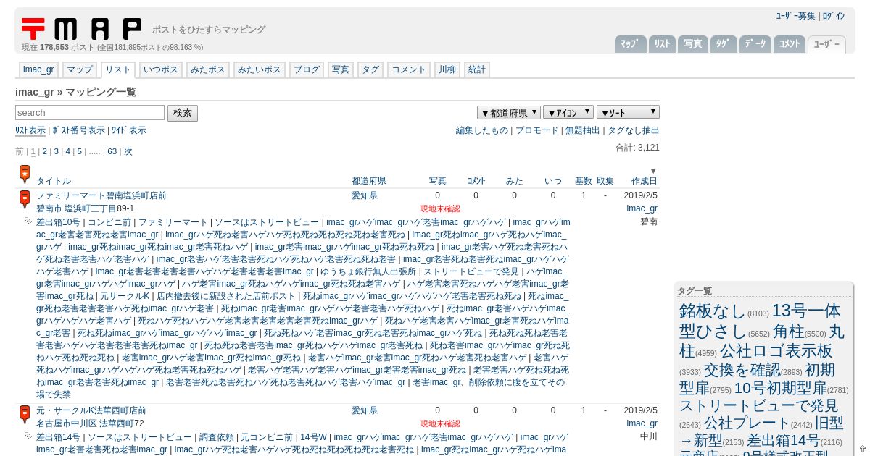Click the red postbox icon for 元・サークルK法華西町店前

tap(25, 415)
